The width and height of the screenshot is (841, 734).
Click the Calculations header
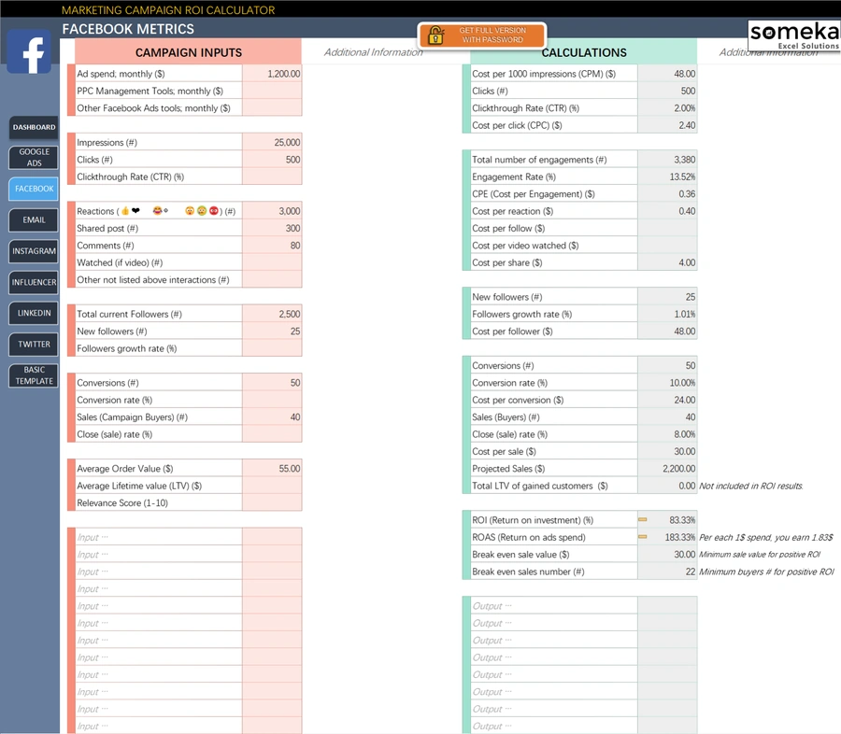click(583, 52)
